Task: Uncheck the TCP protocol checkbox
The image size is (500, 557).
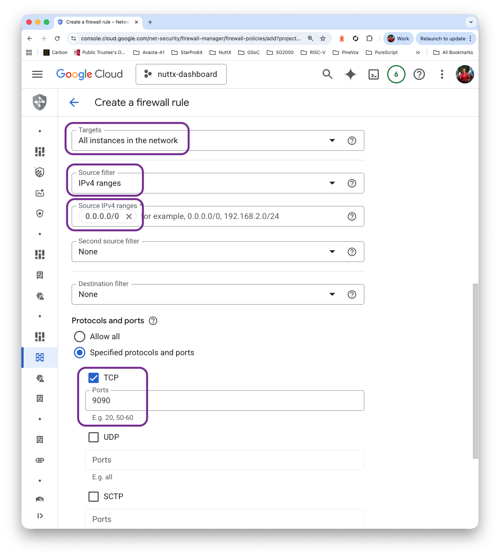Action: [x=93, y=377]
